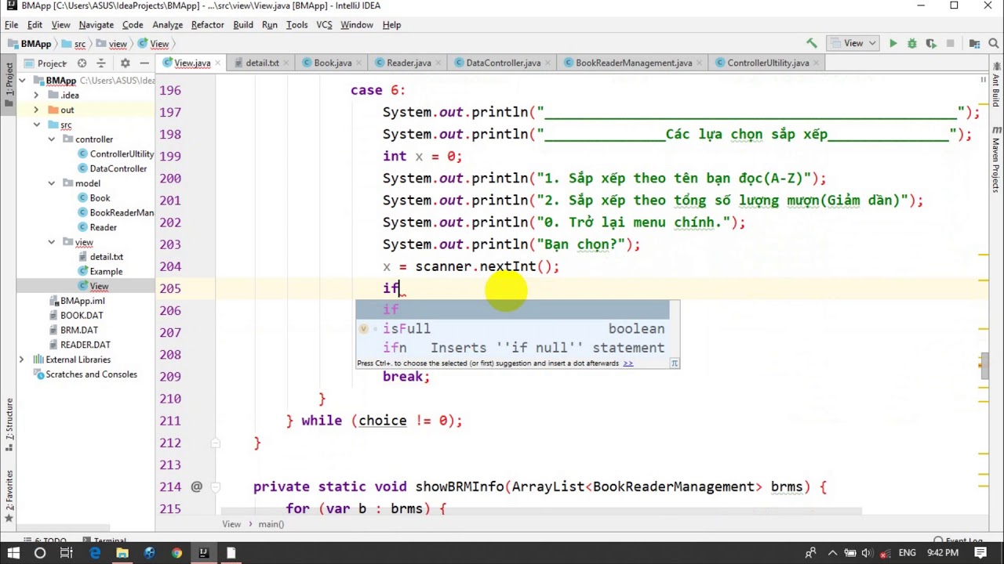Screen dimensions: 1004x564
Task: Open Maven Projects side panel
Action: pyautogui.click(x=995, y=161)
